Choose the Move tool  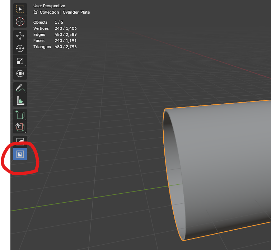pos(20,36)
